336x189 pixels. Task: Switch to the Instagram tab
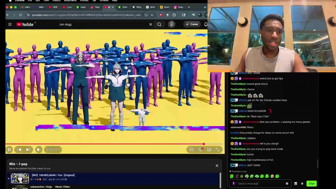click(178, 7)
